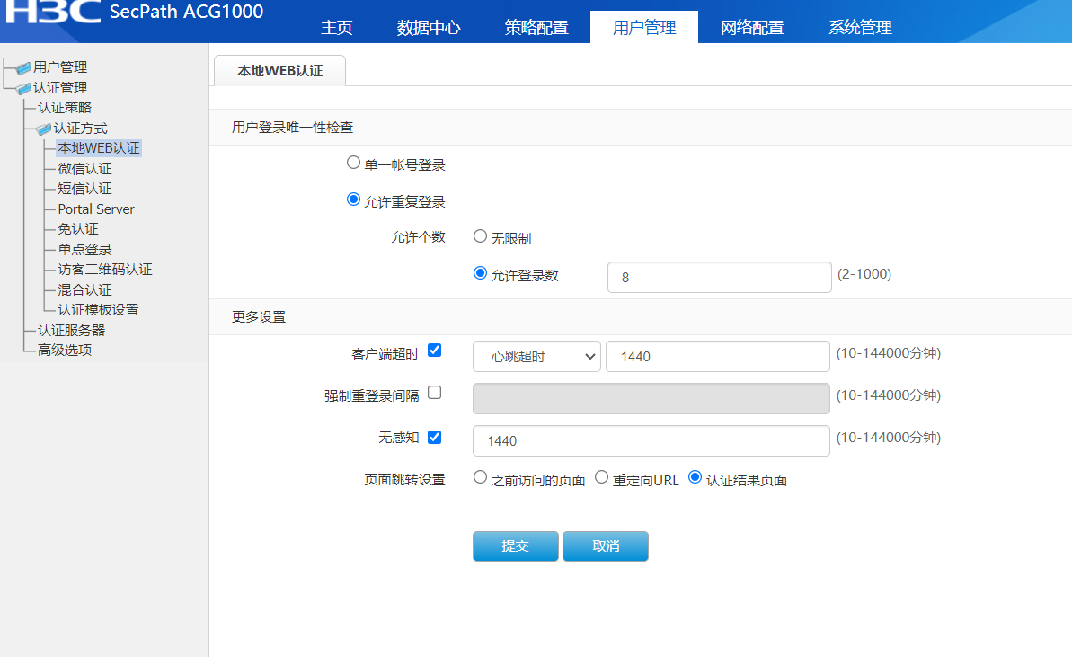
Task: Click the 本地WEB认证 page tab
Action: (x=279, y=71)
